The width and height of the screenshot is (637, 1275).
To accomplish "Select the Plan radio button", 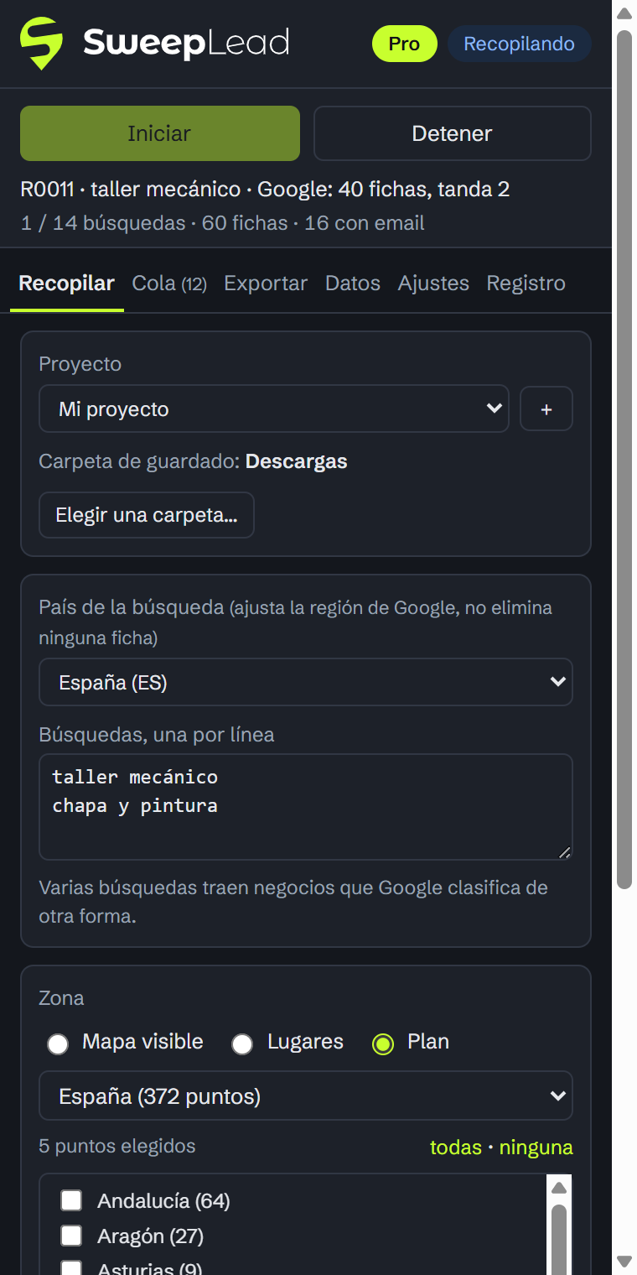I will click(383, 1043).
